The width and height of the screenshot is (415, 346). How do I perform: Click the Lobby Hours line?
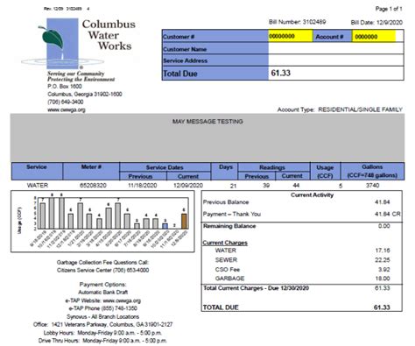(102, 333)
